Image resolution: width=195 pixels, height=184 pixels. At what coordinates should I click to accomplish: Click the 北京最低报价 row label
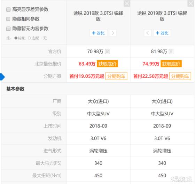click(48, 64)
